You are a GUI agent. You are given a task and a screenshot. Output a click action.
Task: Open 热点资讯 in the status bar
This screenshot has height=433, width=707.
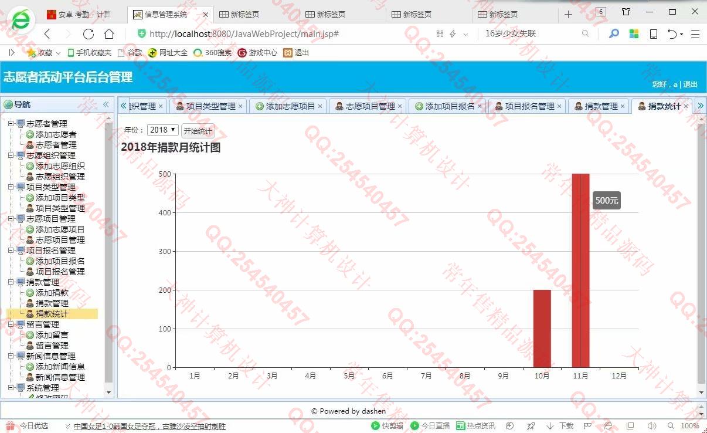476,426
